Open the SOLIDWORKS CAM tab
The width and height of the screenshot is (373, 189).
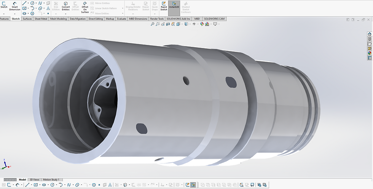pyautogui.click(x=214, y=19)
